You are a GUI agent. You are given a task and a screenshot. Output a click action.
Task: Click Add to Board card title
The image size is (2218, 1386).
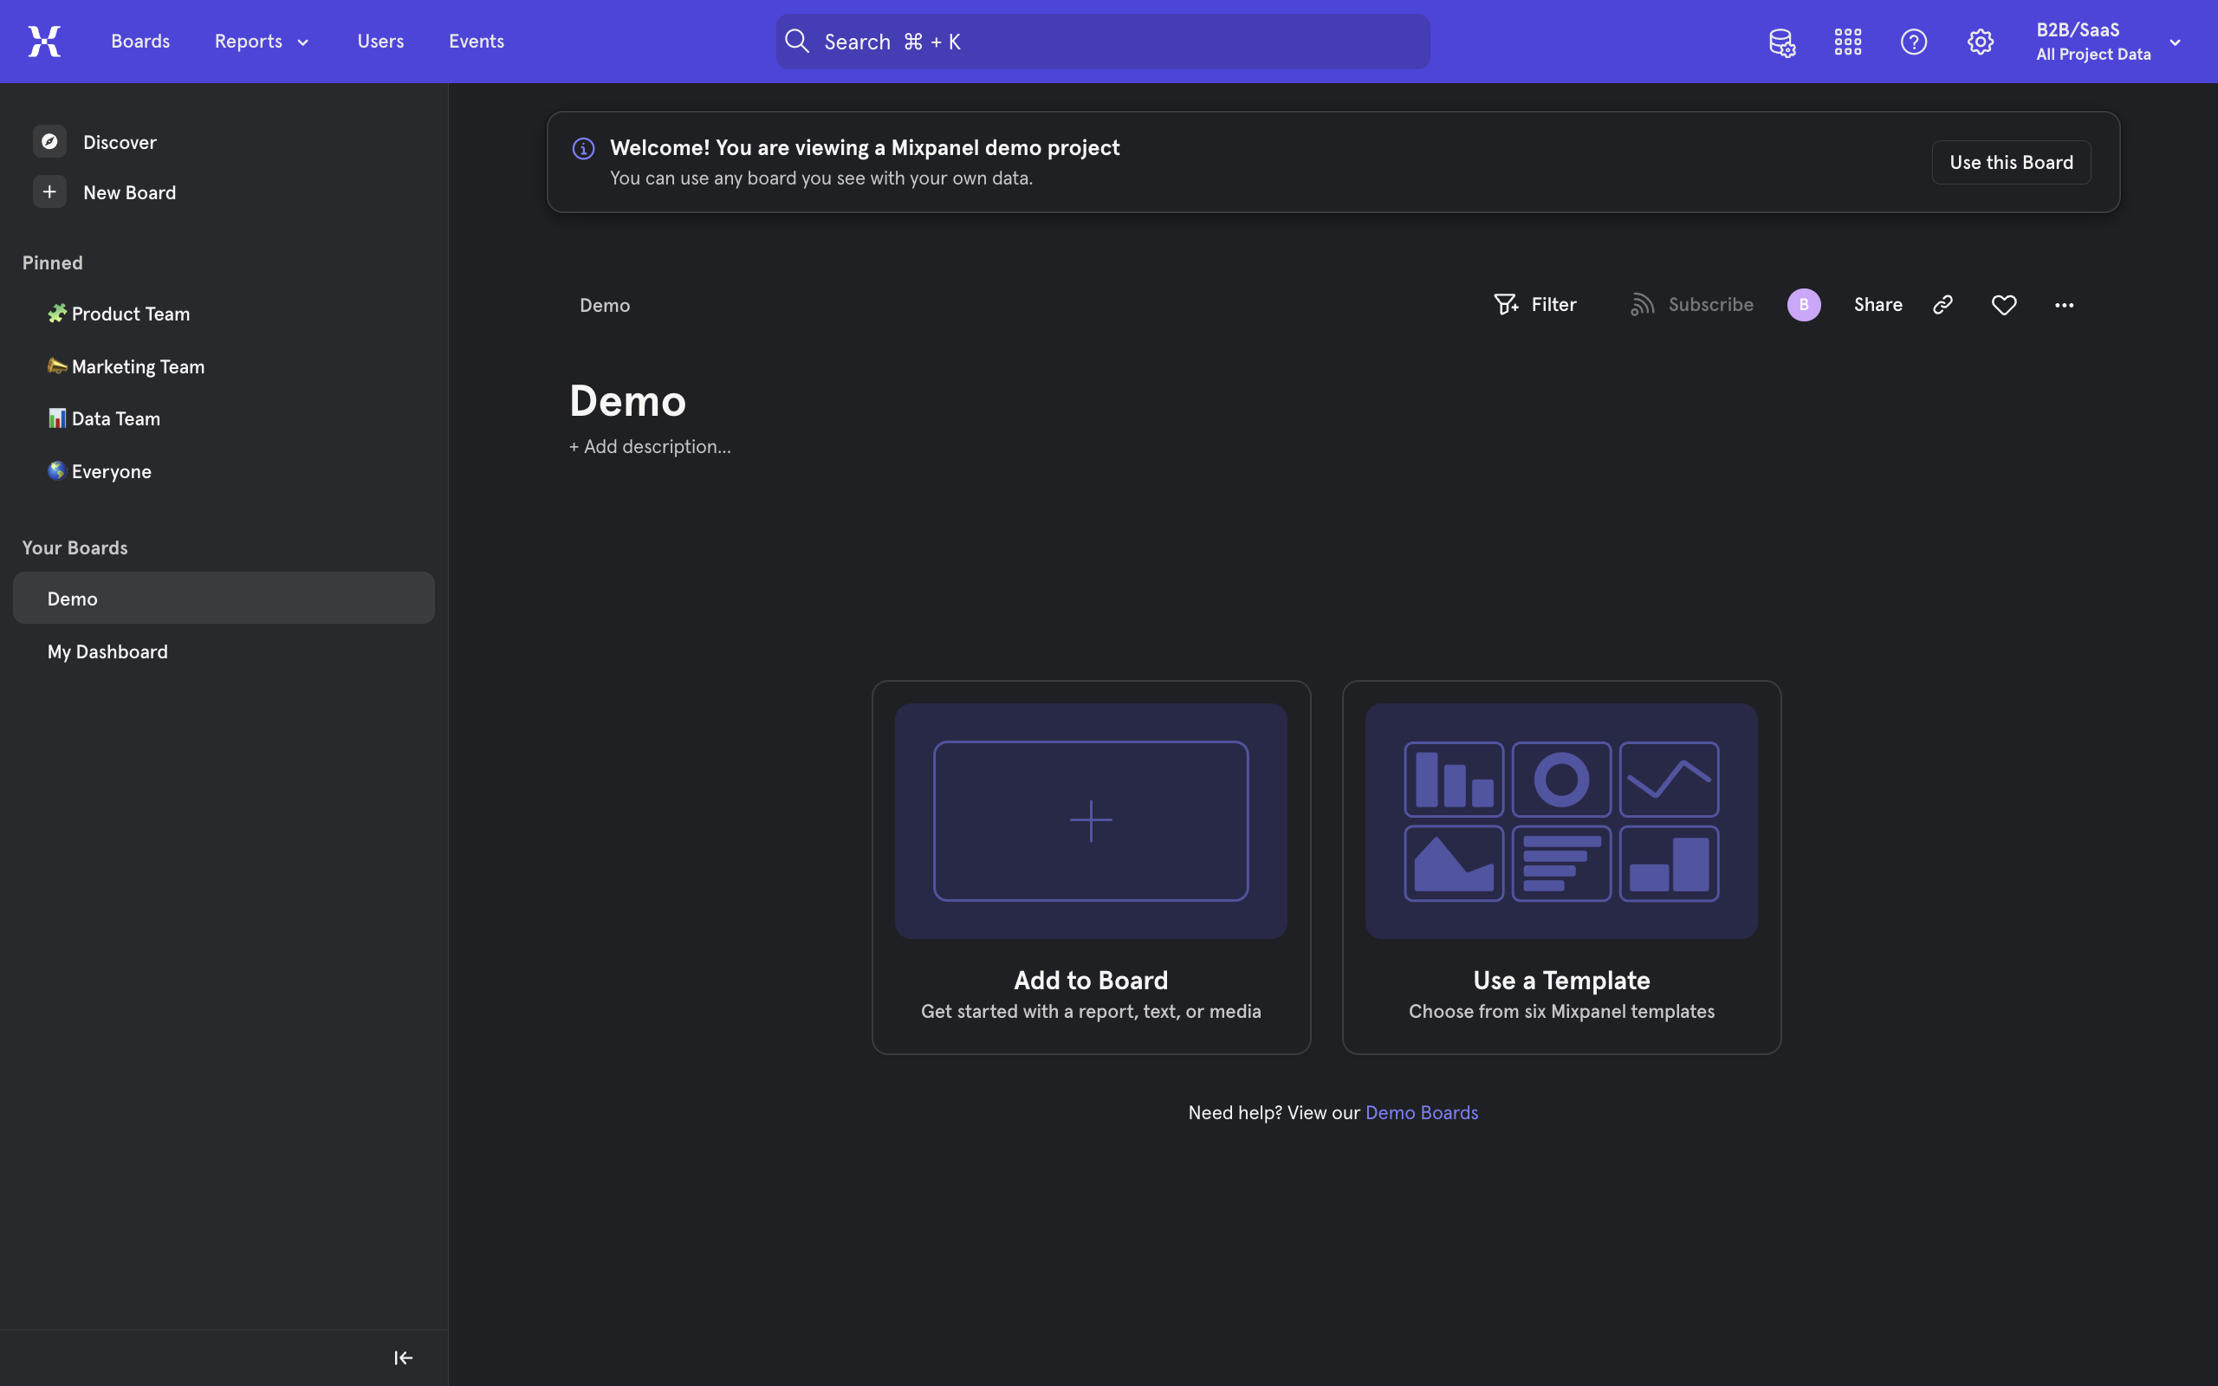1091,980
